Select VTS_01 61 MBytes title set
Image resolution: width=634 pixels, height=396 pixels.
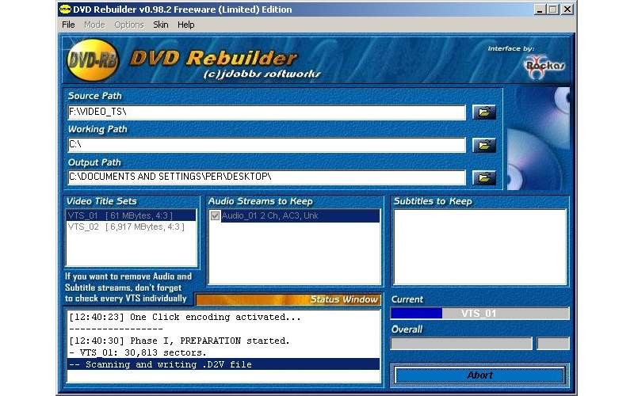click(131, 215)
